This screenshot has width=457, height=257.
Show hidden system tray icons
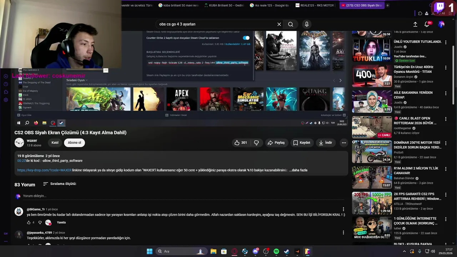[x=404, y=251]
